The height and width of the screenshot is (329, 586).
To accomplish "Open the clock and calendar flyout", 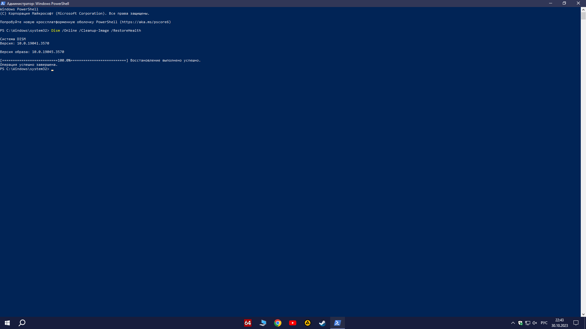I will 559,323.
